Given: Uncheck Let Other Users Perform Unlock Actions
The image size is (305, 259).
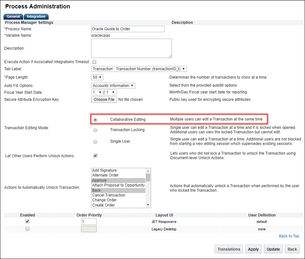Looking at the screenshot, I should [x=95, y=156].
